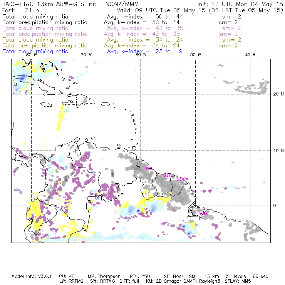Click the 'NCAR/MMM' header text
Viewport: 285px width, 285px height.
coord(122,4)
